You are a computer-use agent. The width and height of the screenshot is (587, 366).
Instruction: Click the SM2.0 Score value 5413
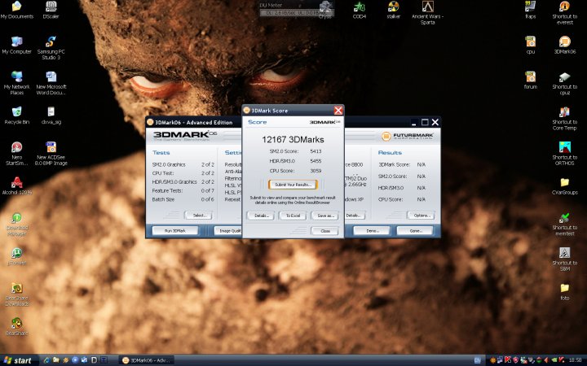pyautogui.click(x=316, y=151)
